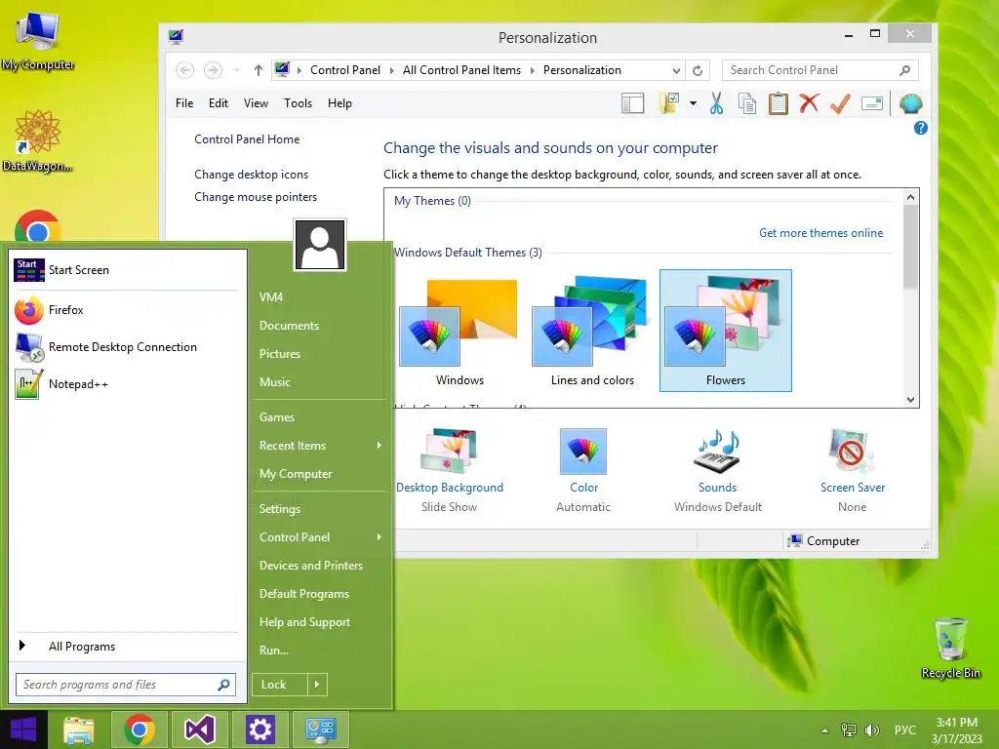Click the scissors Cut toolbar icon
This screenshot has height=749, width=999.
716,103
